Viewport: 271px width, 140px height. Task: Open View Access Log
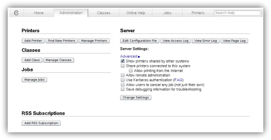coord(176,41)
